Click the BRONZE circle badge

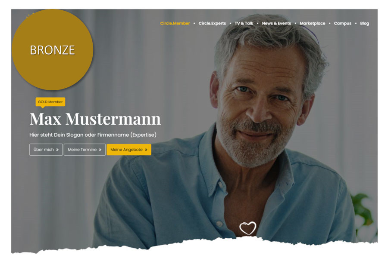click(x=53, y=50)
